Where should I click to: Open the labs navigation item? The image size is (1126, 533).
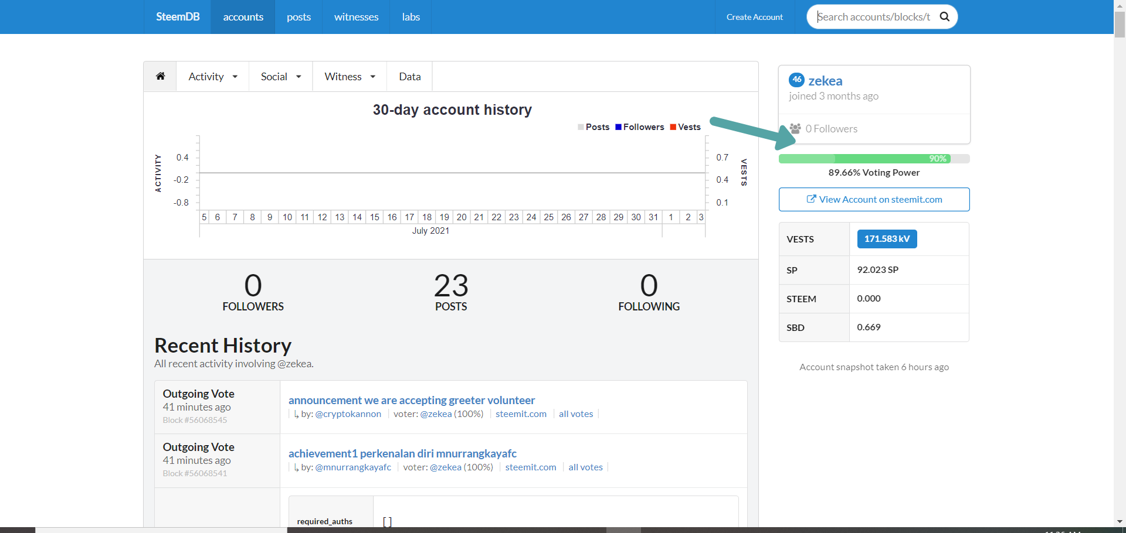(x=411, y=17)
